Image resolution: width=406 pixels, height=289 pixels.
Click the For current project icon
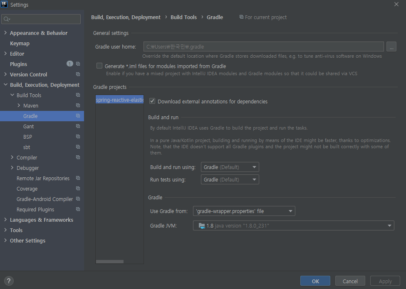click(241, 17)
